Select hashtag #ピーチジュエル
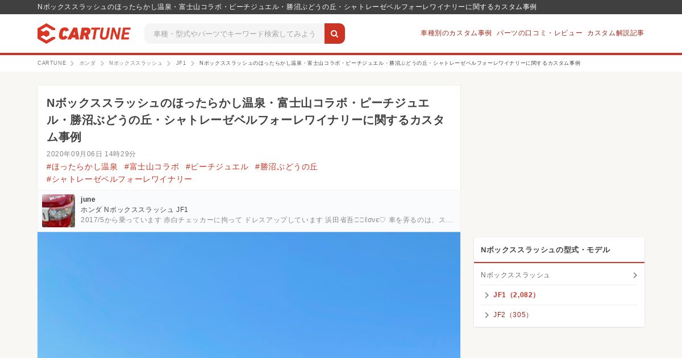 [217, 166]
